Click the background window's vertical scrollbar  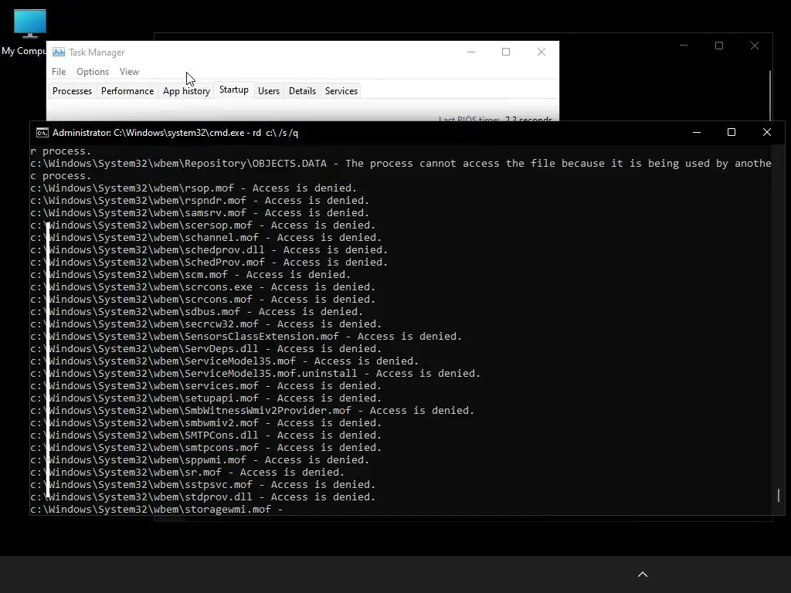click(x=770, y=95)
